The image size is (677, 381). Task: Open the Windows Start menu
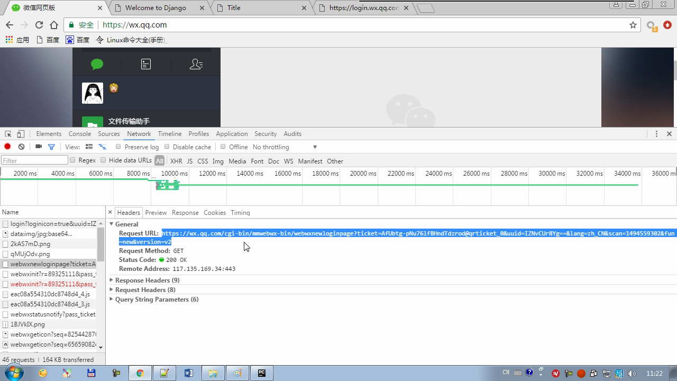pyautogui.click(x=13, y=373)
